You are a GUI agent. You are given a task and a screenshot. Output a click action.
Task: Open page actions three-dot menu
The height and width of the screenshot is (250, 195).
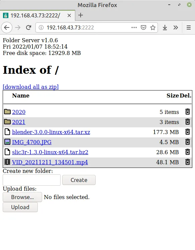[134, 27]
